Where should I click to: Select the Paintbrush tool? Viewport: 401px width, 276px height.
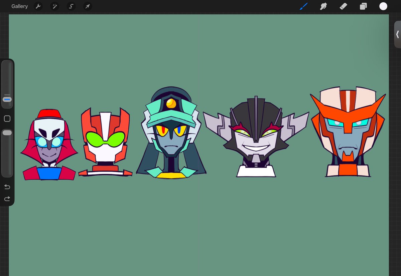pos(304,6)
